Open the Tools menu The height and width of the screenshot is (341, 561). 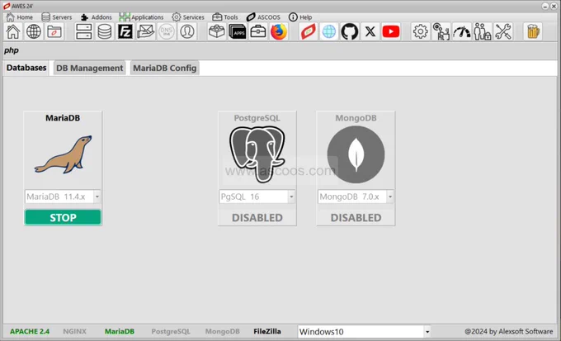(225, 17)
